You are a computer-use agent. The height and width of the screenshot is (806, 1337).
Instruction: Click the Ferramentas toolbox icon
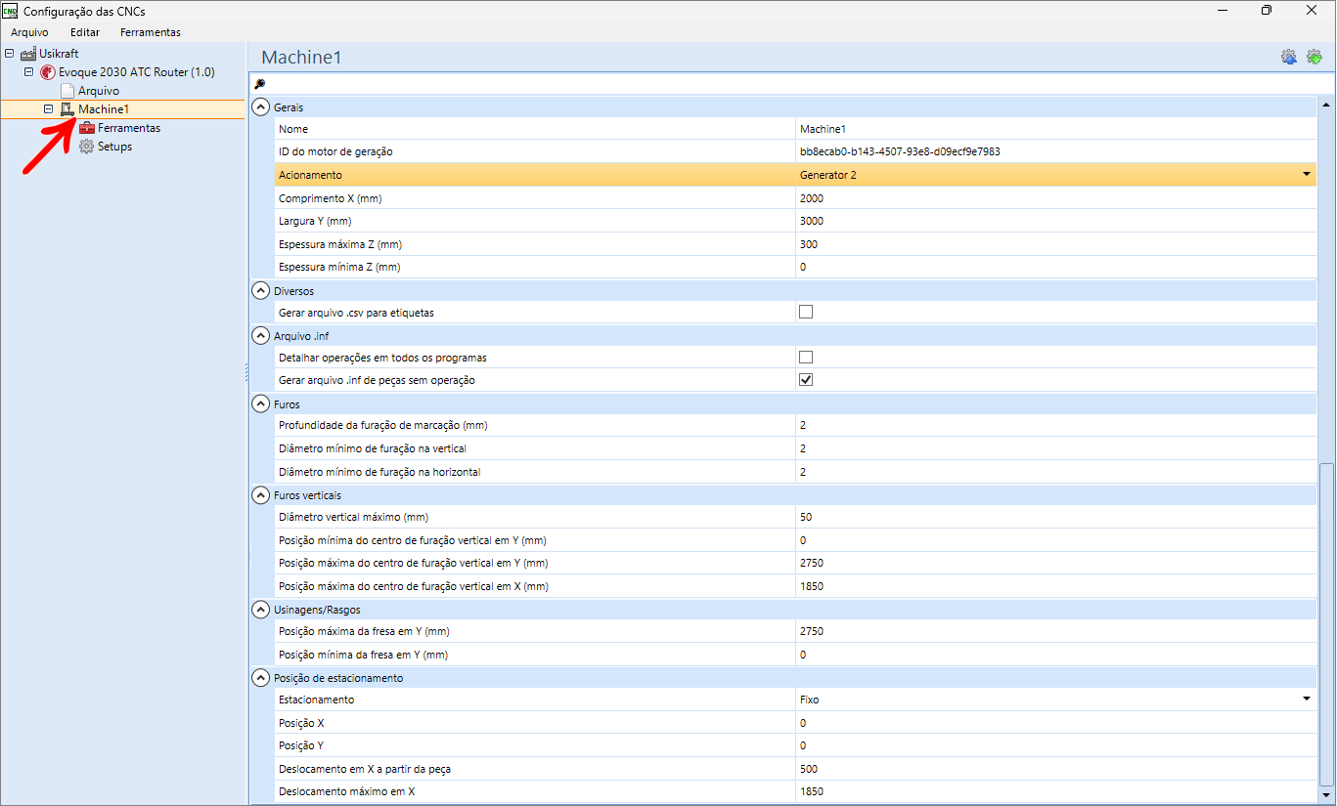pyautogui.click(x=87, y=128)
